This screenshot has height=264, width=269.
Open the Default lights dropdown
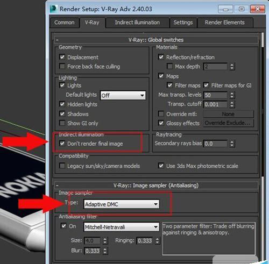click(x=123, y=95)
